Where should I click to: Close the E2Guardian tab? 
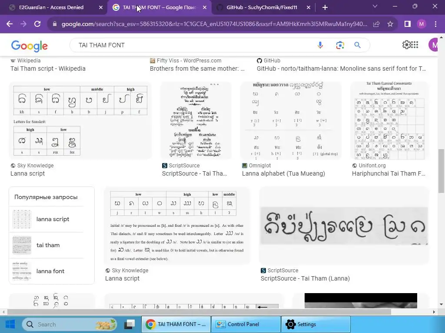pos(101,7)
